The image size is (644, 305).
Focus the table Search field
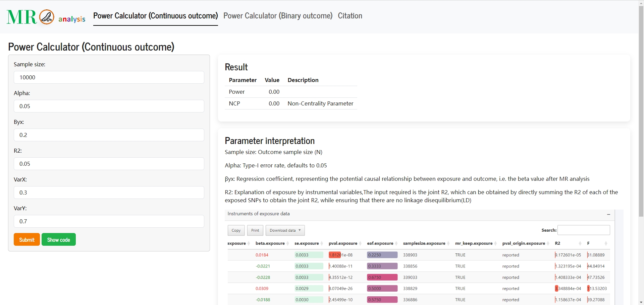[584, 230]
